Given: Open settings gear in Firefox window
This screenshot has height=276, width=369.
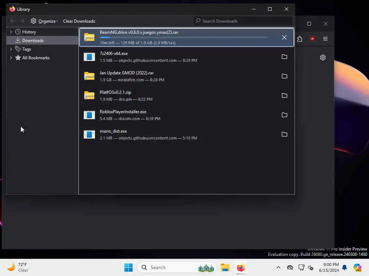Looking at the screenshot, I should pyautogui.click(x=323, y=57).
